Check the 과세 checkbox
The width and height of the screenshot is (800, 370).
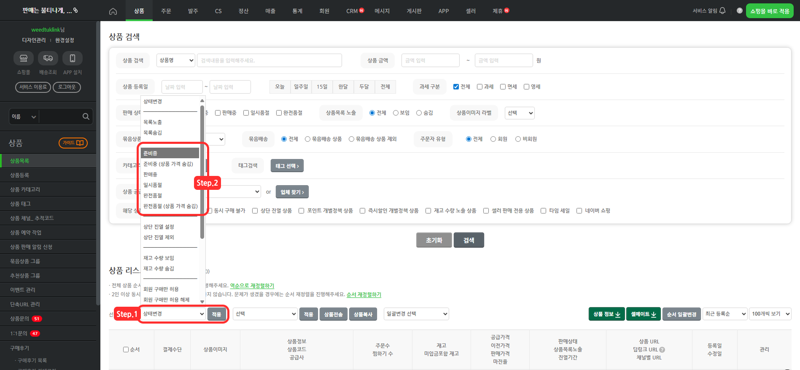(479, 87)
